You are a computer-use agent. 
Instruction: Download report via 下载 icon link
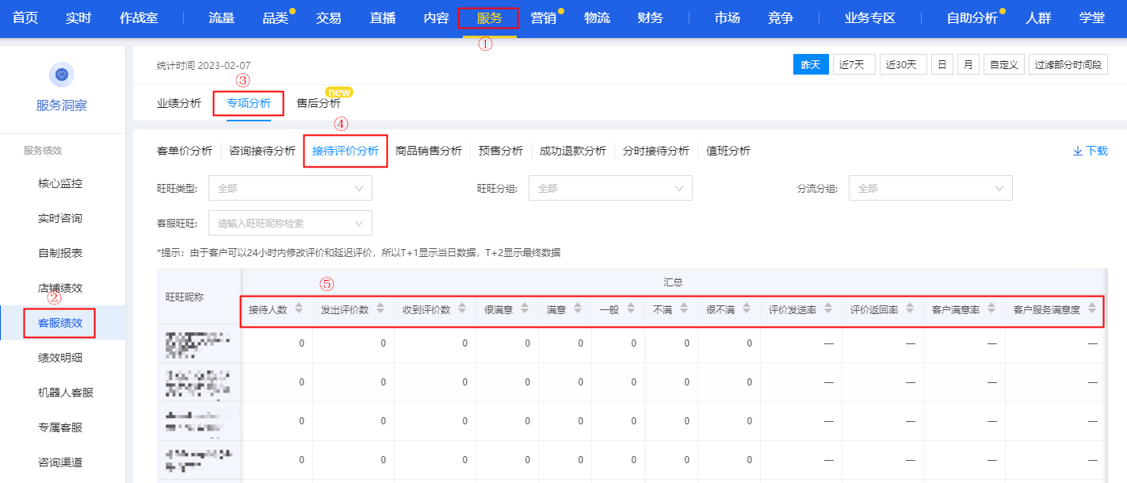1090,151
